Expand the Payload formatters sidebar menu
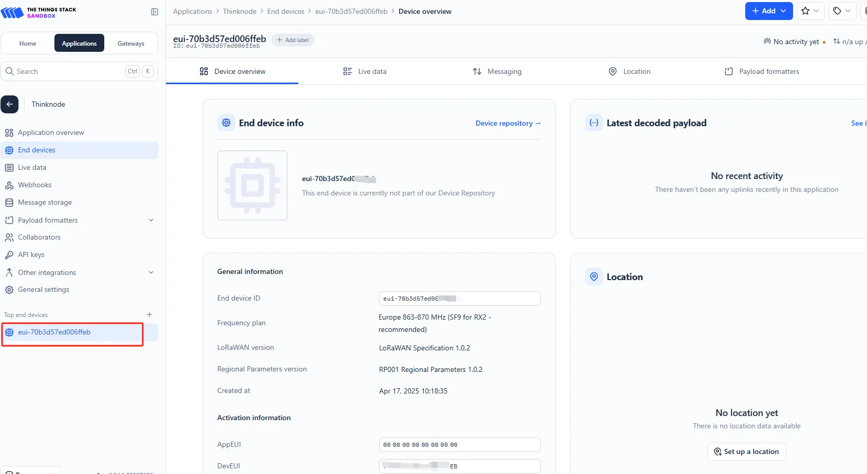867x474 pixels. click(x=151, y=220)
